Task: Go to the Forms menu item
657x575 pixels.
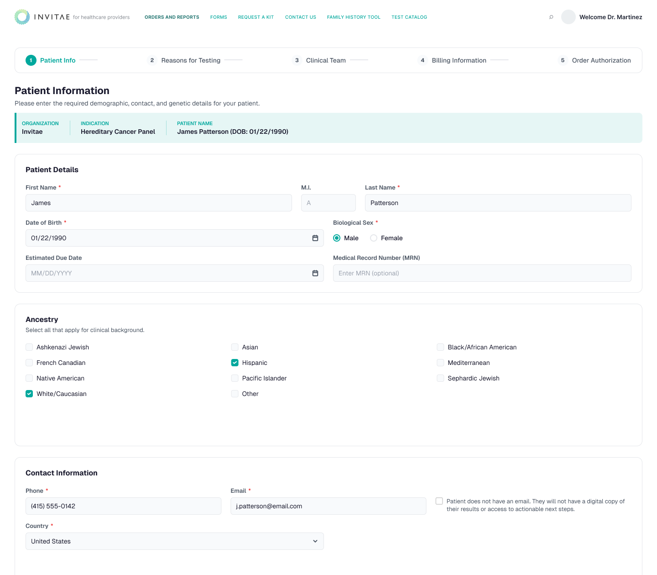Action: [x=219, y=17]
